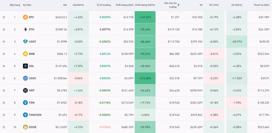Sort by Khối lượng (24h) header
The height and width of the screenshot is (133, 272).
(125, 5)
